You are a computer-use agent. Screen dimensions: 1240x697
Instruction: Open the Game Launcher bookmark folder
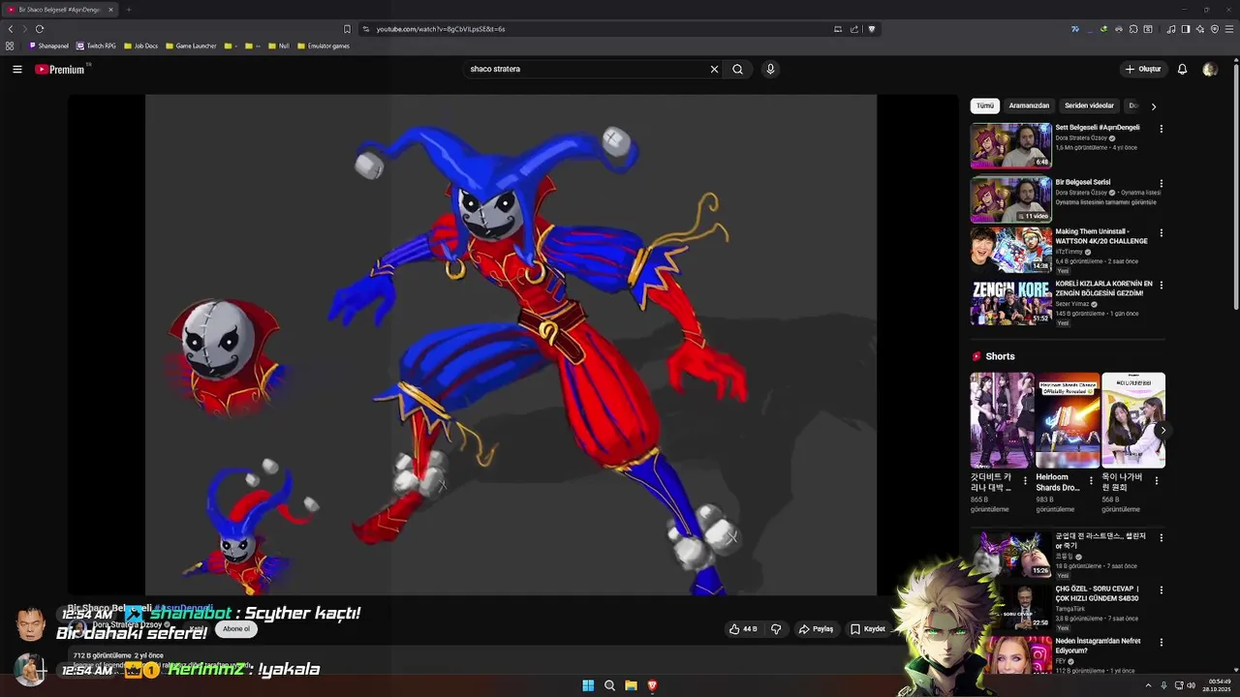[191, 45]
